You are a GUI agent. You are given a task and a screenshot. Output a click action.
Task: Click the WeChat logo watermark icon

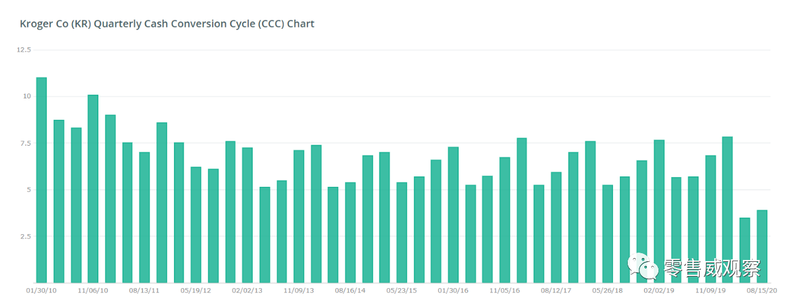(x=643, y=267)
